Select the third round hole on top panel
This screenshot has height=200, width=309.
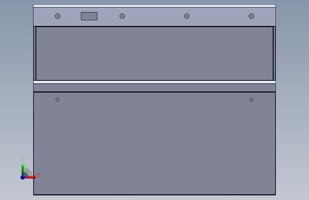[187, 16]
